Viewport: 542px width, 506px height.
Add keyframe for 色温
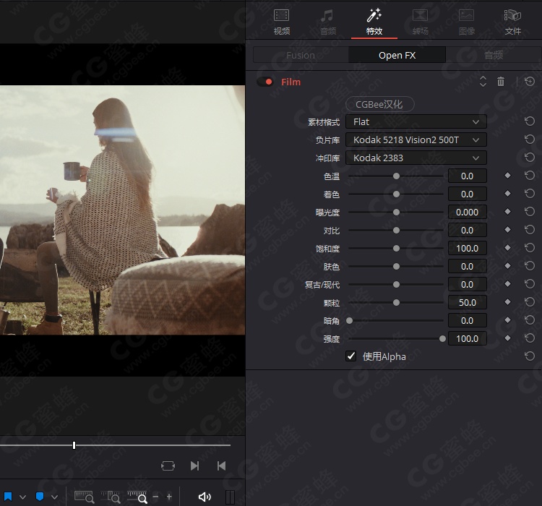coord(507,176)
